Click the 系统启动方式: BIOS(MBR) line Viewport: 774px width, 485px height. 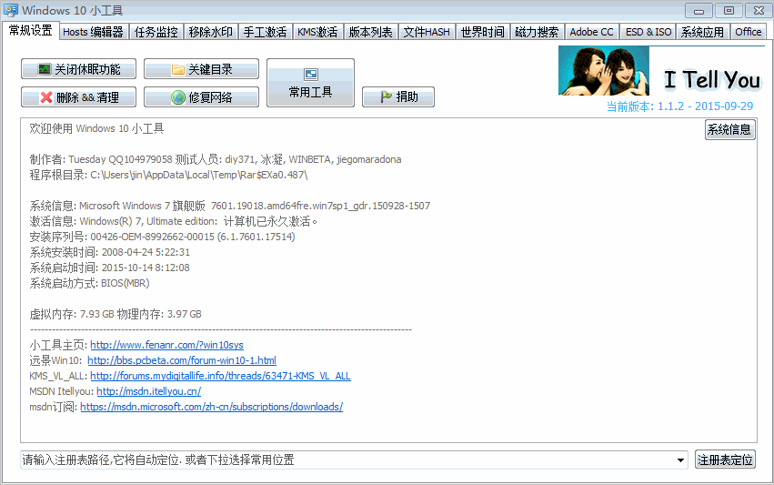click(89, 283)
